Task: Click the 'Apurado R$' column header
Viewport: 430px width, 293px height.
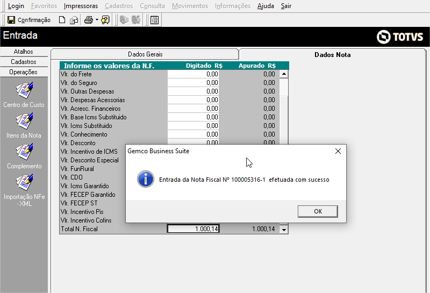Action: click(257, 66)
